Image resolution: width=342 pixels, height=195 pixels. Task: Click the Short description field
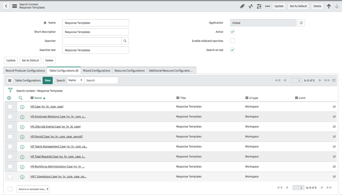96,32
